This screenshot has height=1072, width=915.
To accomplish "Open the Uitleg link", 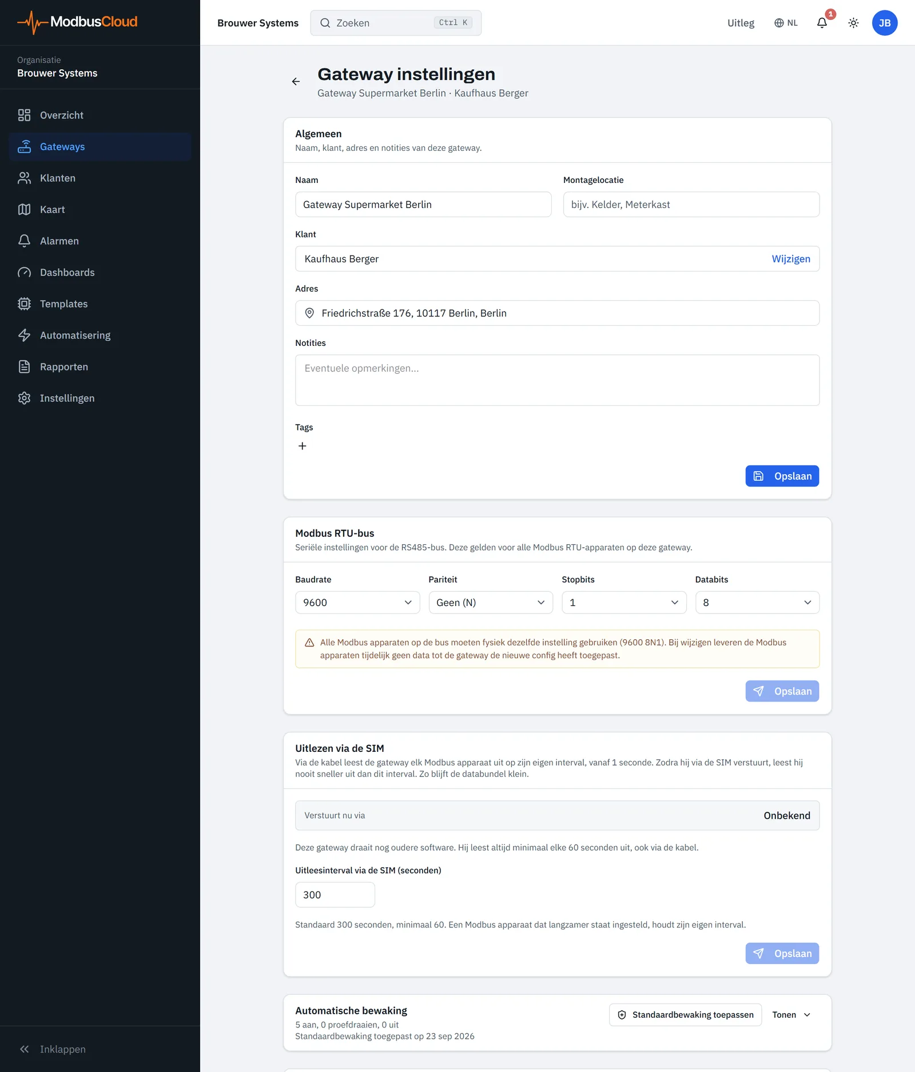I will (741, 23).
